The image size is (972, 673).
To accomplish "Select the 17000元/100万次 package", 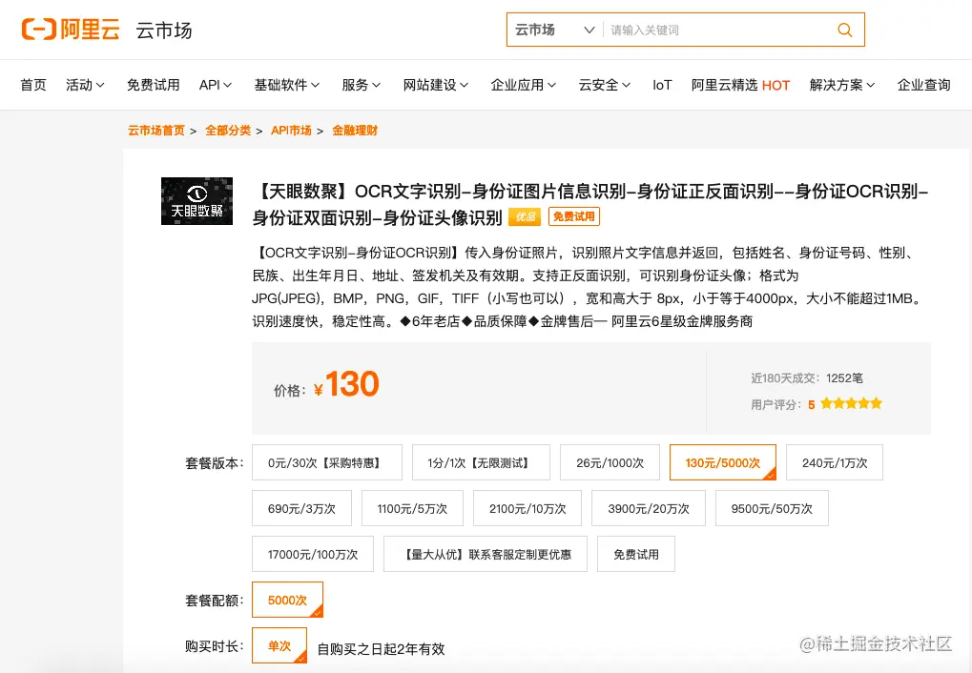I will pos(313,554).
